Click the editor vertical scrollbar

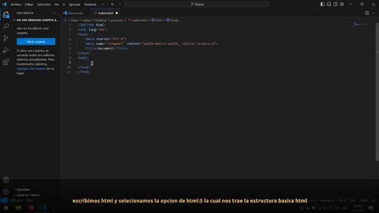coord(377,92)
